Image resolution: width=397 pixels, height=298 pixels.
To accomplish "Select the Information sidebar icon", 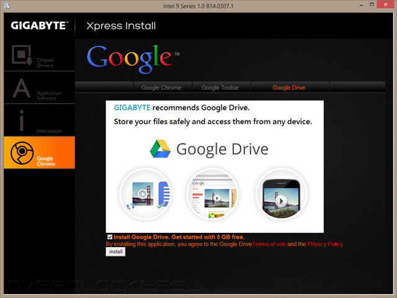I will pos(22,120).
